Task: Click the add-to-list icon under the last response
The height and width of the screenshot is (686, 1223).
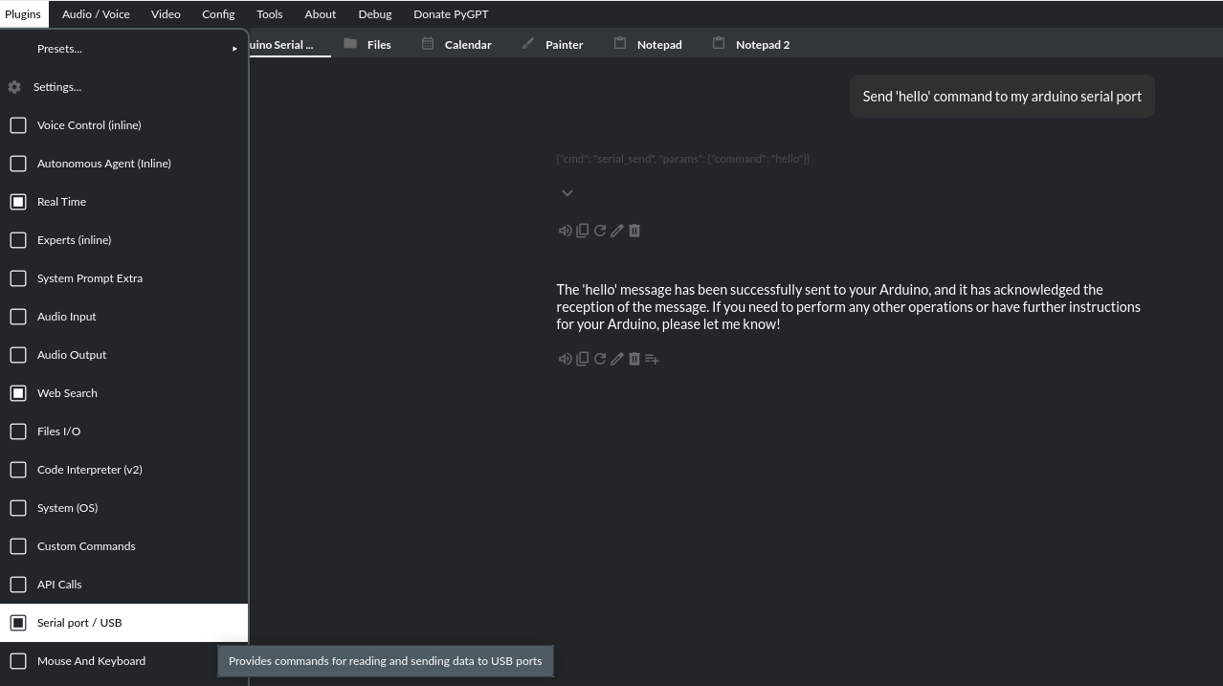Action: (x=652, y=359)
